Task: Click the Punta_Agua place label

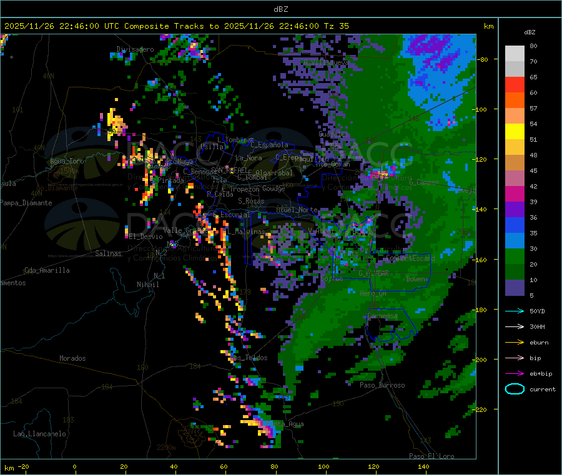Action: pyautogui.click(x=285, y=424)
